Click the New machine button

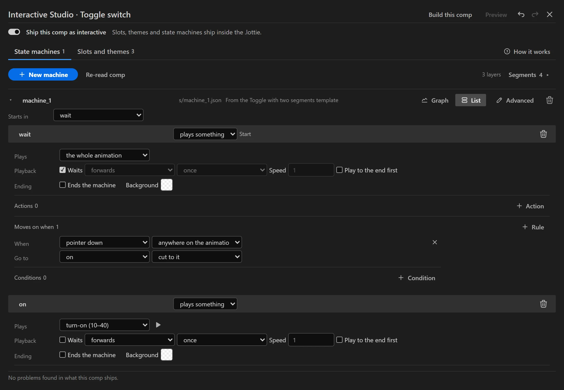click(x=43, y=74)
